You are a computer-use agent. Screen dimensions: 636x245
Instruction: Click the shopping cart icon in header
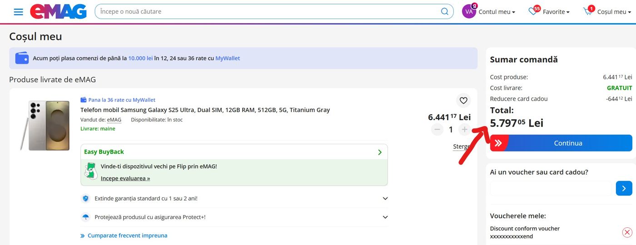[588, 12]
